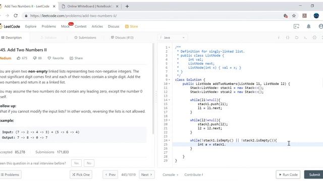
Task: Collapse the class Solution fold at line 9
Action: tap(170, 79)
